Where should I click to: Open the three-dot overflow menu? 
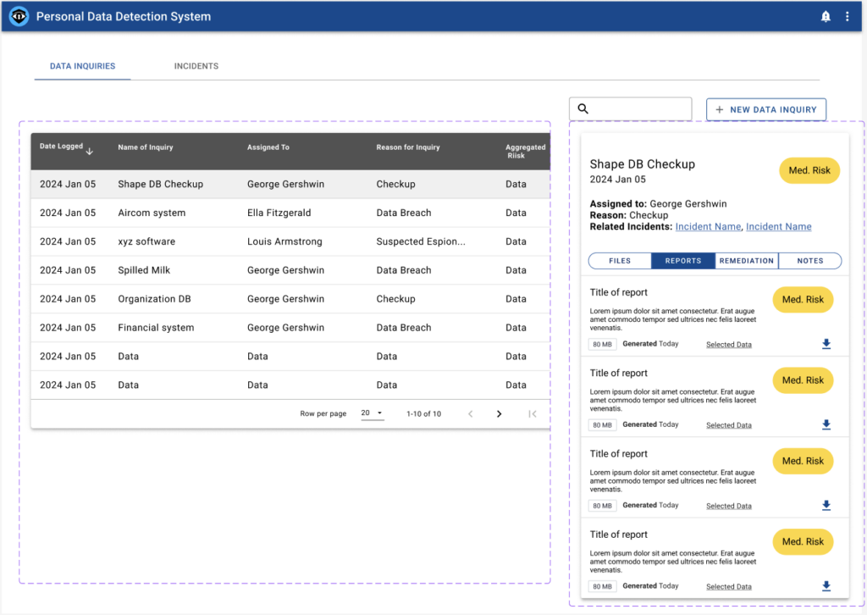(x=848, y=16)
